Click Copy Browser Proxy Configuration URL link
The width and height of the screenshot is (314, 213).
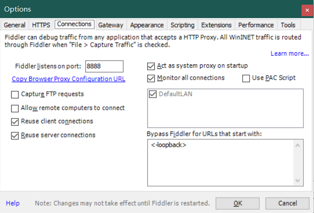click(69, 79)
